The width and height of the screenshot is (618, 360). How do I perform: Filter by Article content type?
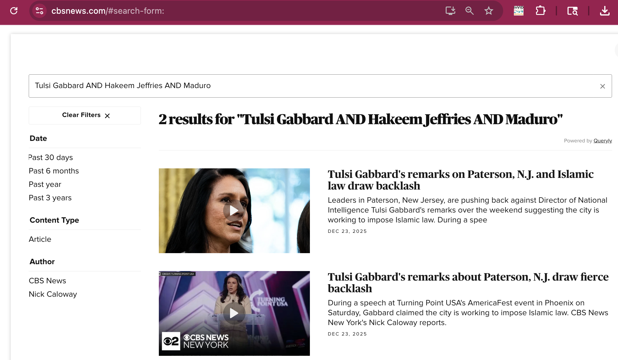pos(40,239)
